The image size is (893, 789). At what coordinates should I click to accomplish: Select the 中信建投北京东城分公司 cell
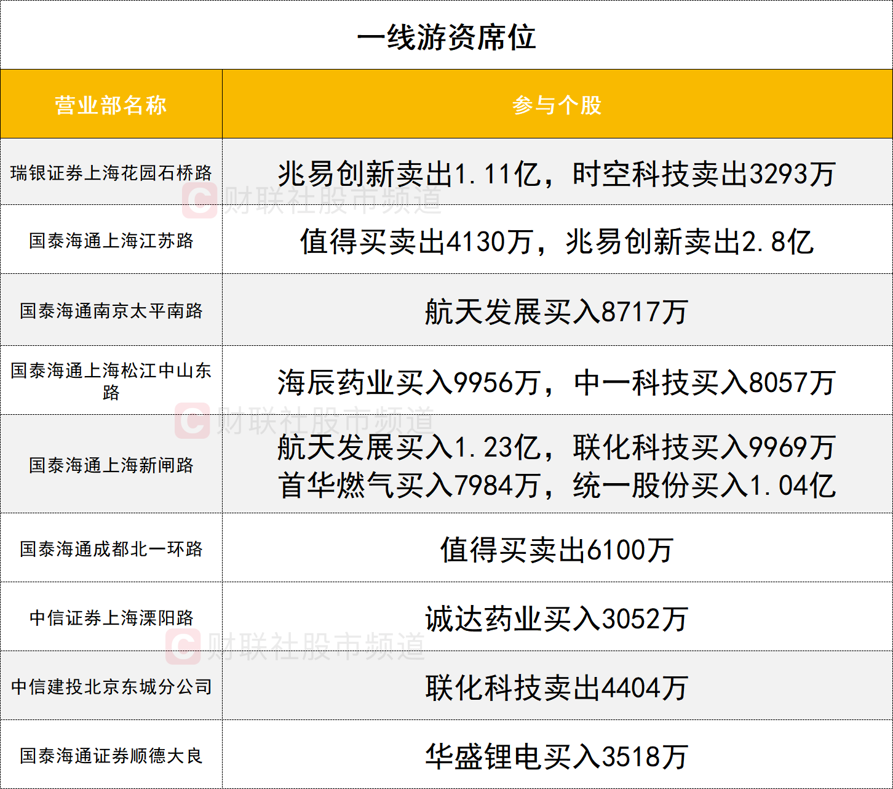coord(111,686)
